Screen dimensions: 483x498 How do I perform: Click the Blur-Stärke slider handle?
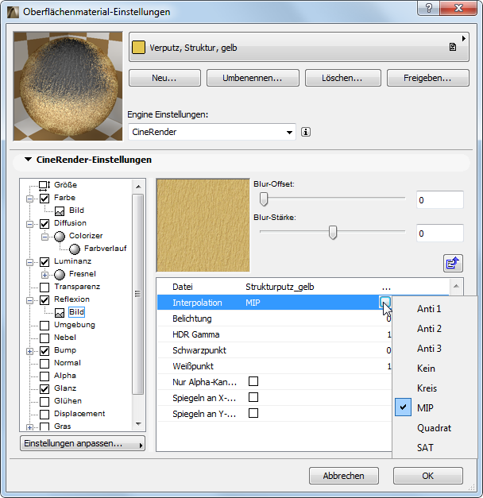pyautogui.click(x=333, y=233)
